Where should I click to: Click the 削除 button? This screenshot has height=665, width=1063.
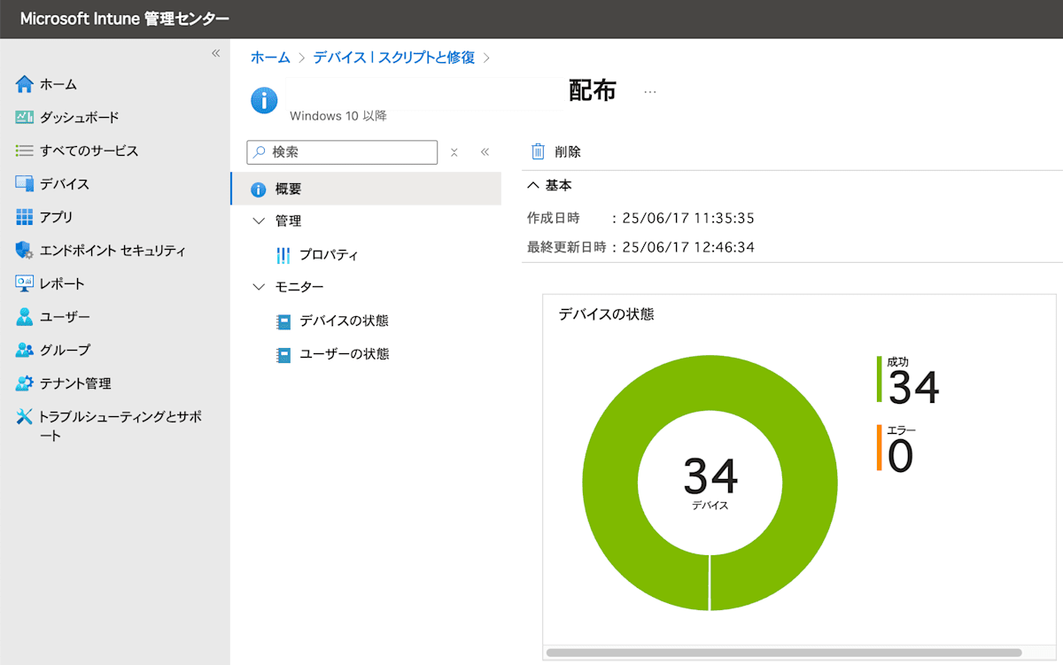coord(556,151)
